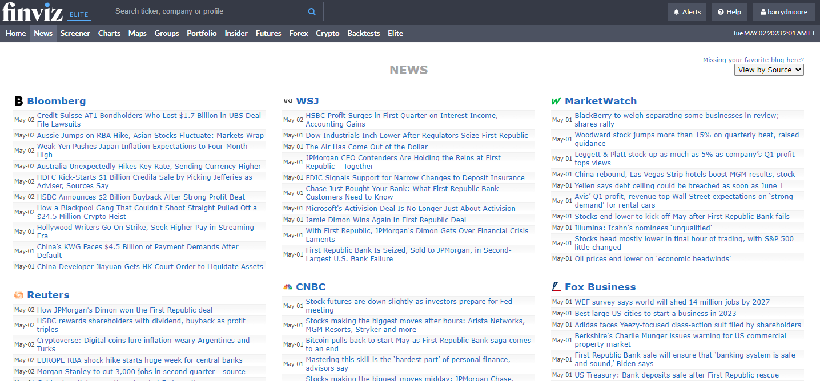Open HSBC Profit Surges in First Quarter article

pyautogui.click(x=402, y=120)
